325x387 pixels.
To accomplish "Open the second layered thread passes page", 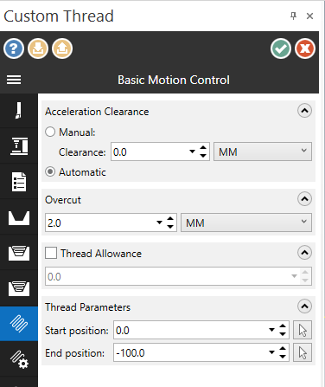I will point(19,288).
